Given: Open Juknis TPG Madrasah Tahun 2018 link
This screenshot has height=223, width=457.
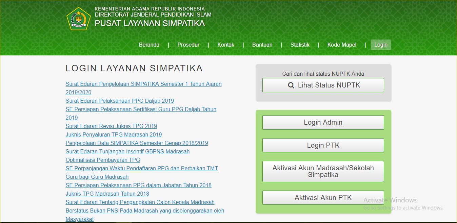Looking at the screenshot, I should tap(107, 194).
